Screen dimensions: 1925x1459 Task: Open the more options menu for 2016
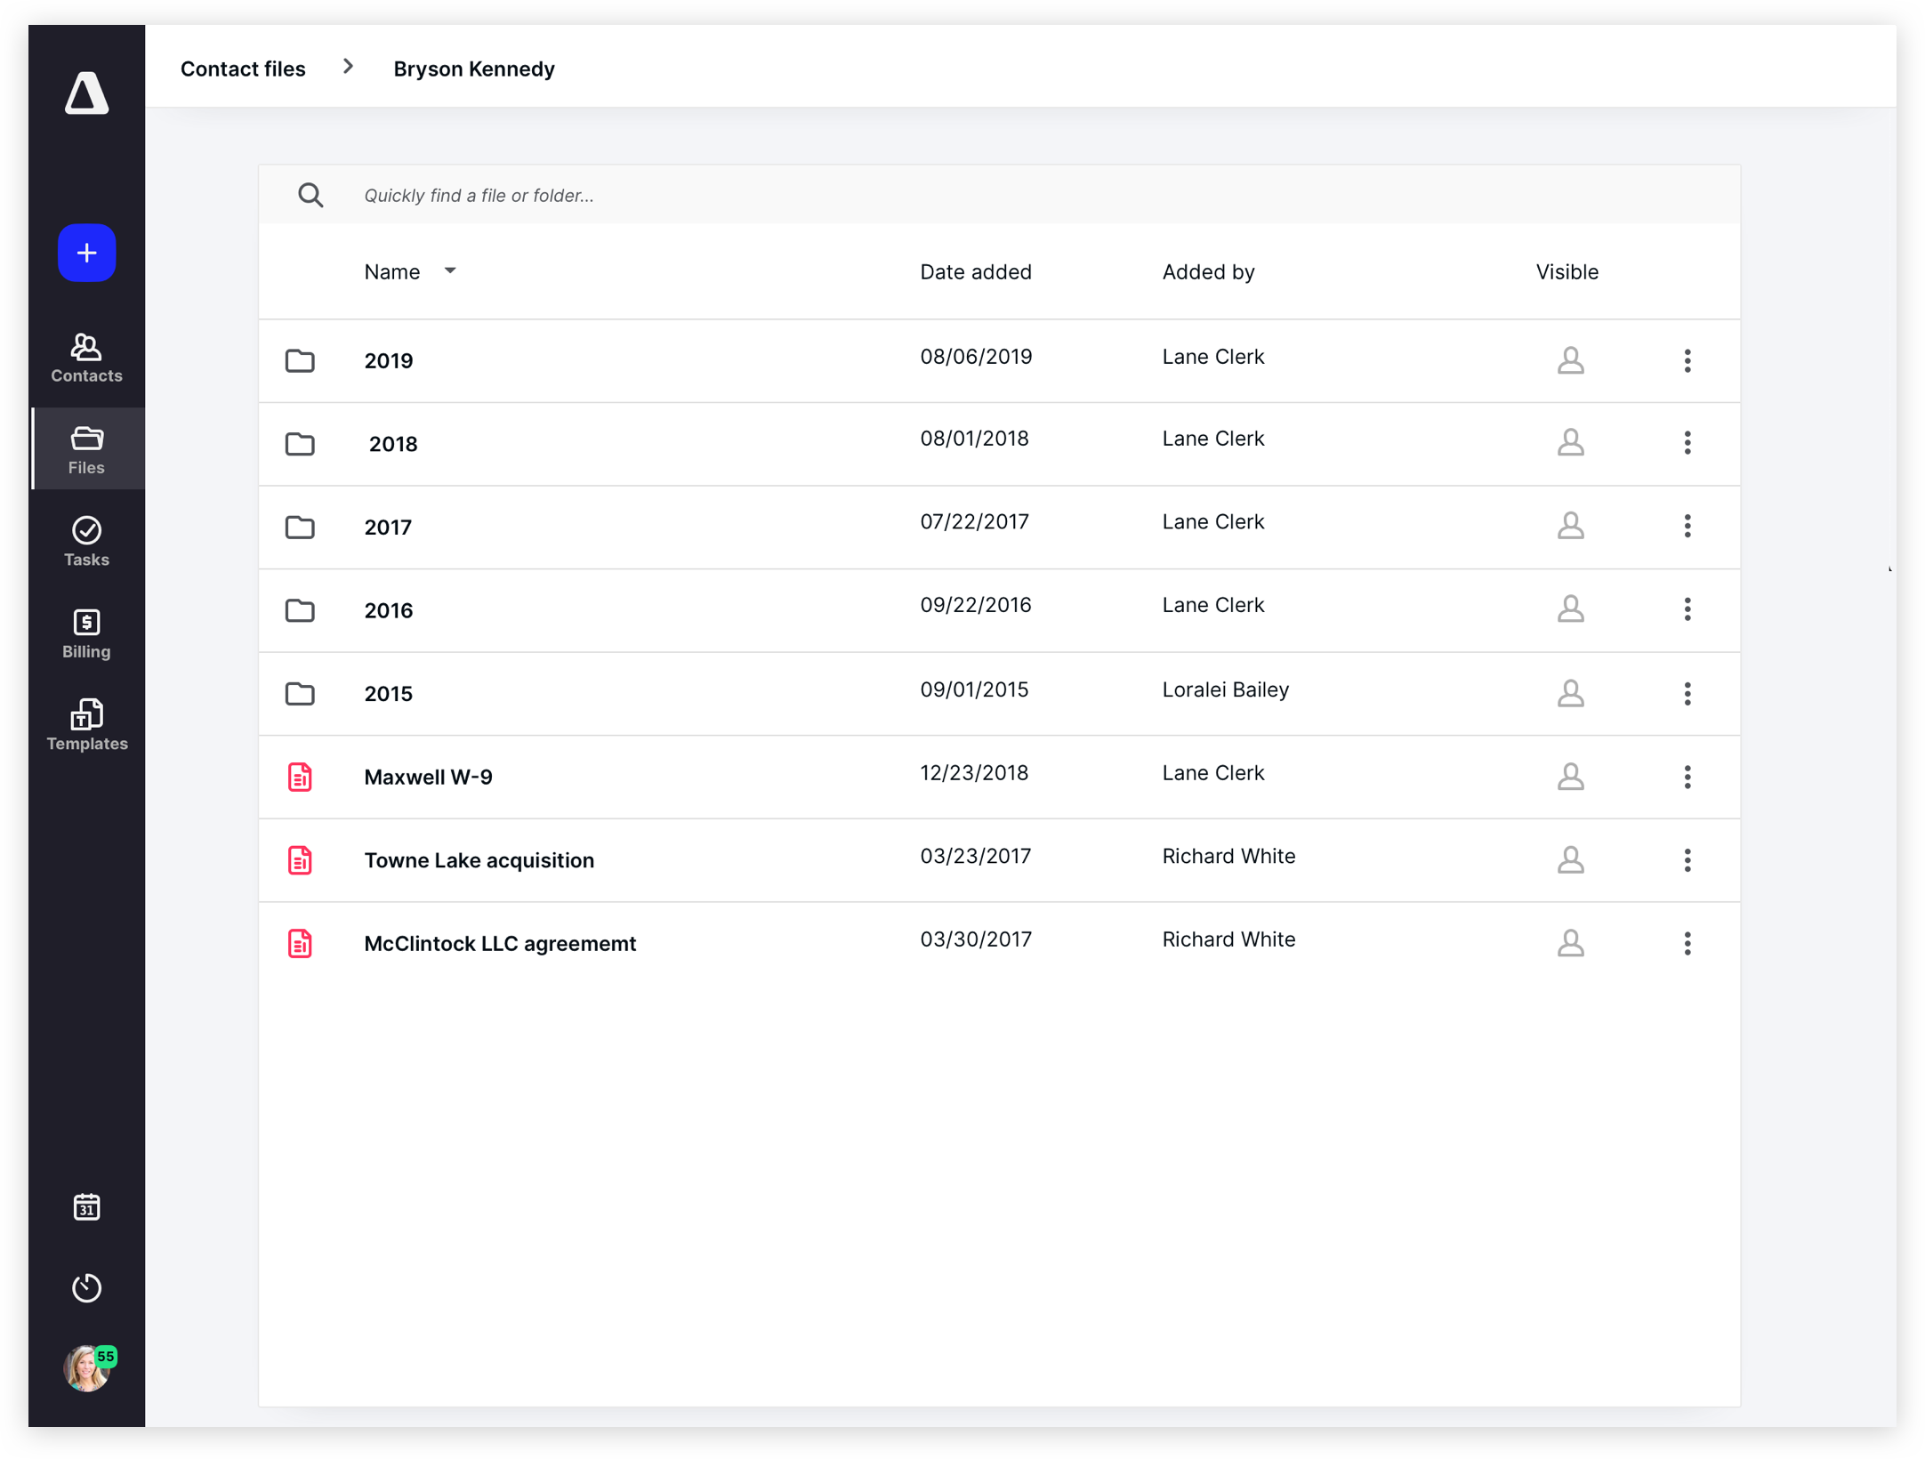pos(1687,609)
